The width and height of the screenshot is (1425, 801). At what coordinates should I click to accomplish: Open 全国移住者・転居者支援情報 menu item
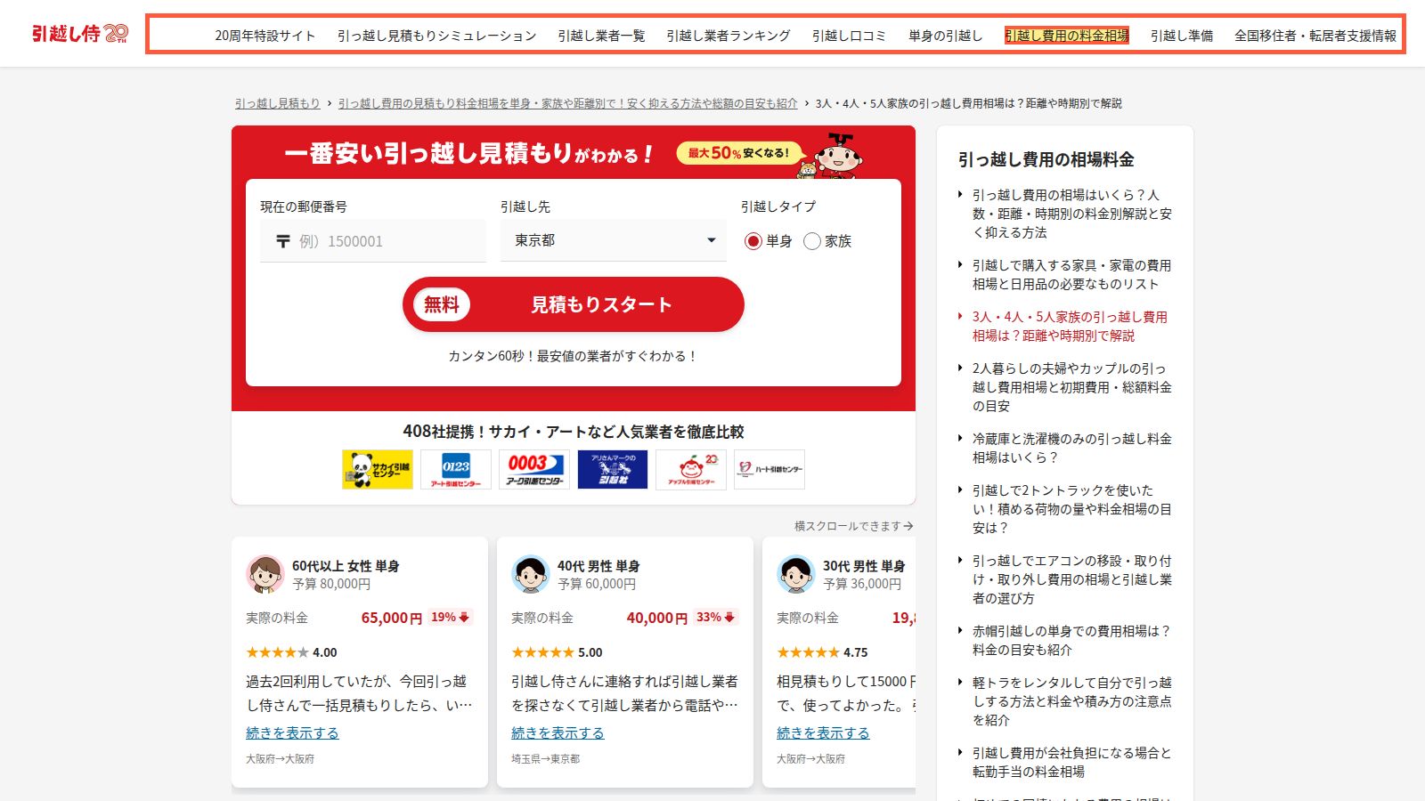(x=1315, y=36)
